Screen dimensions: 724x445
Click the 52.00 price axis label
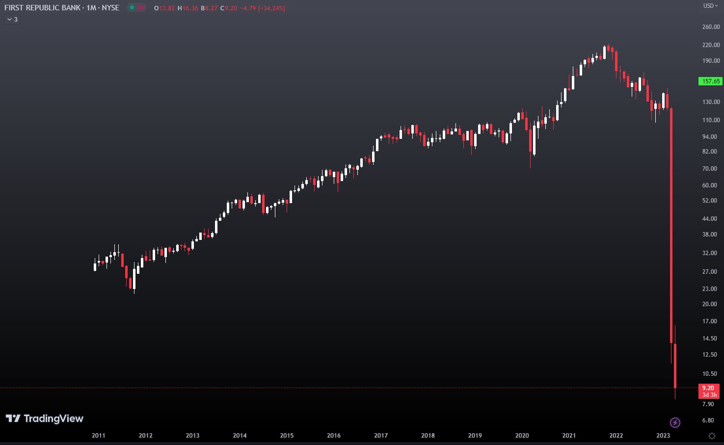coord(710,201)
